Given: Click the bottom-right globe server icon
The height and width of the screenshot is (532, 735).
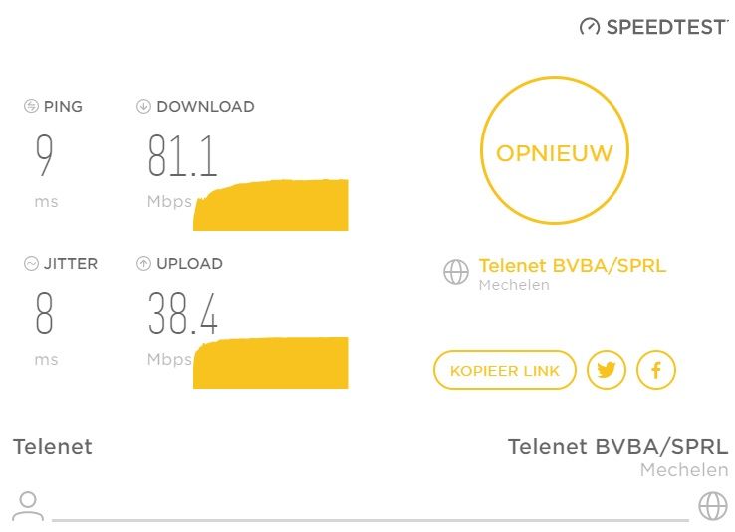Looking at the screenshot, I should click(712, 506).
